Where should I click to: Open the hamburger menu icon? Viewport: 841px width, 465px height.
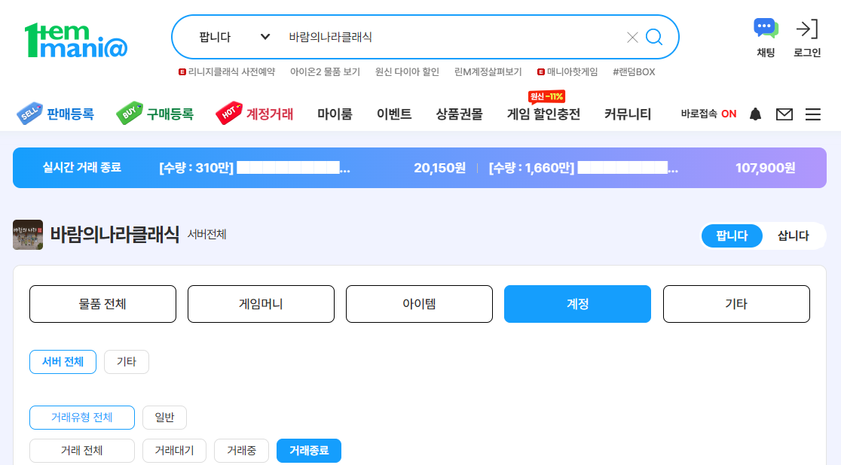tap(812, 114)
